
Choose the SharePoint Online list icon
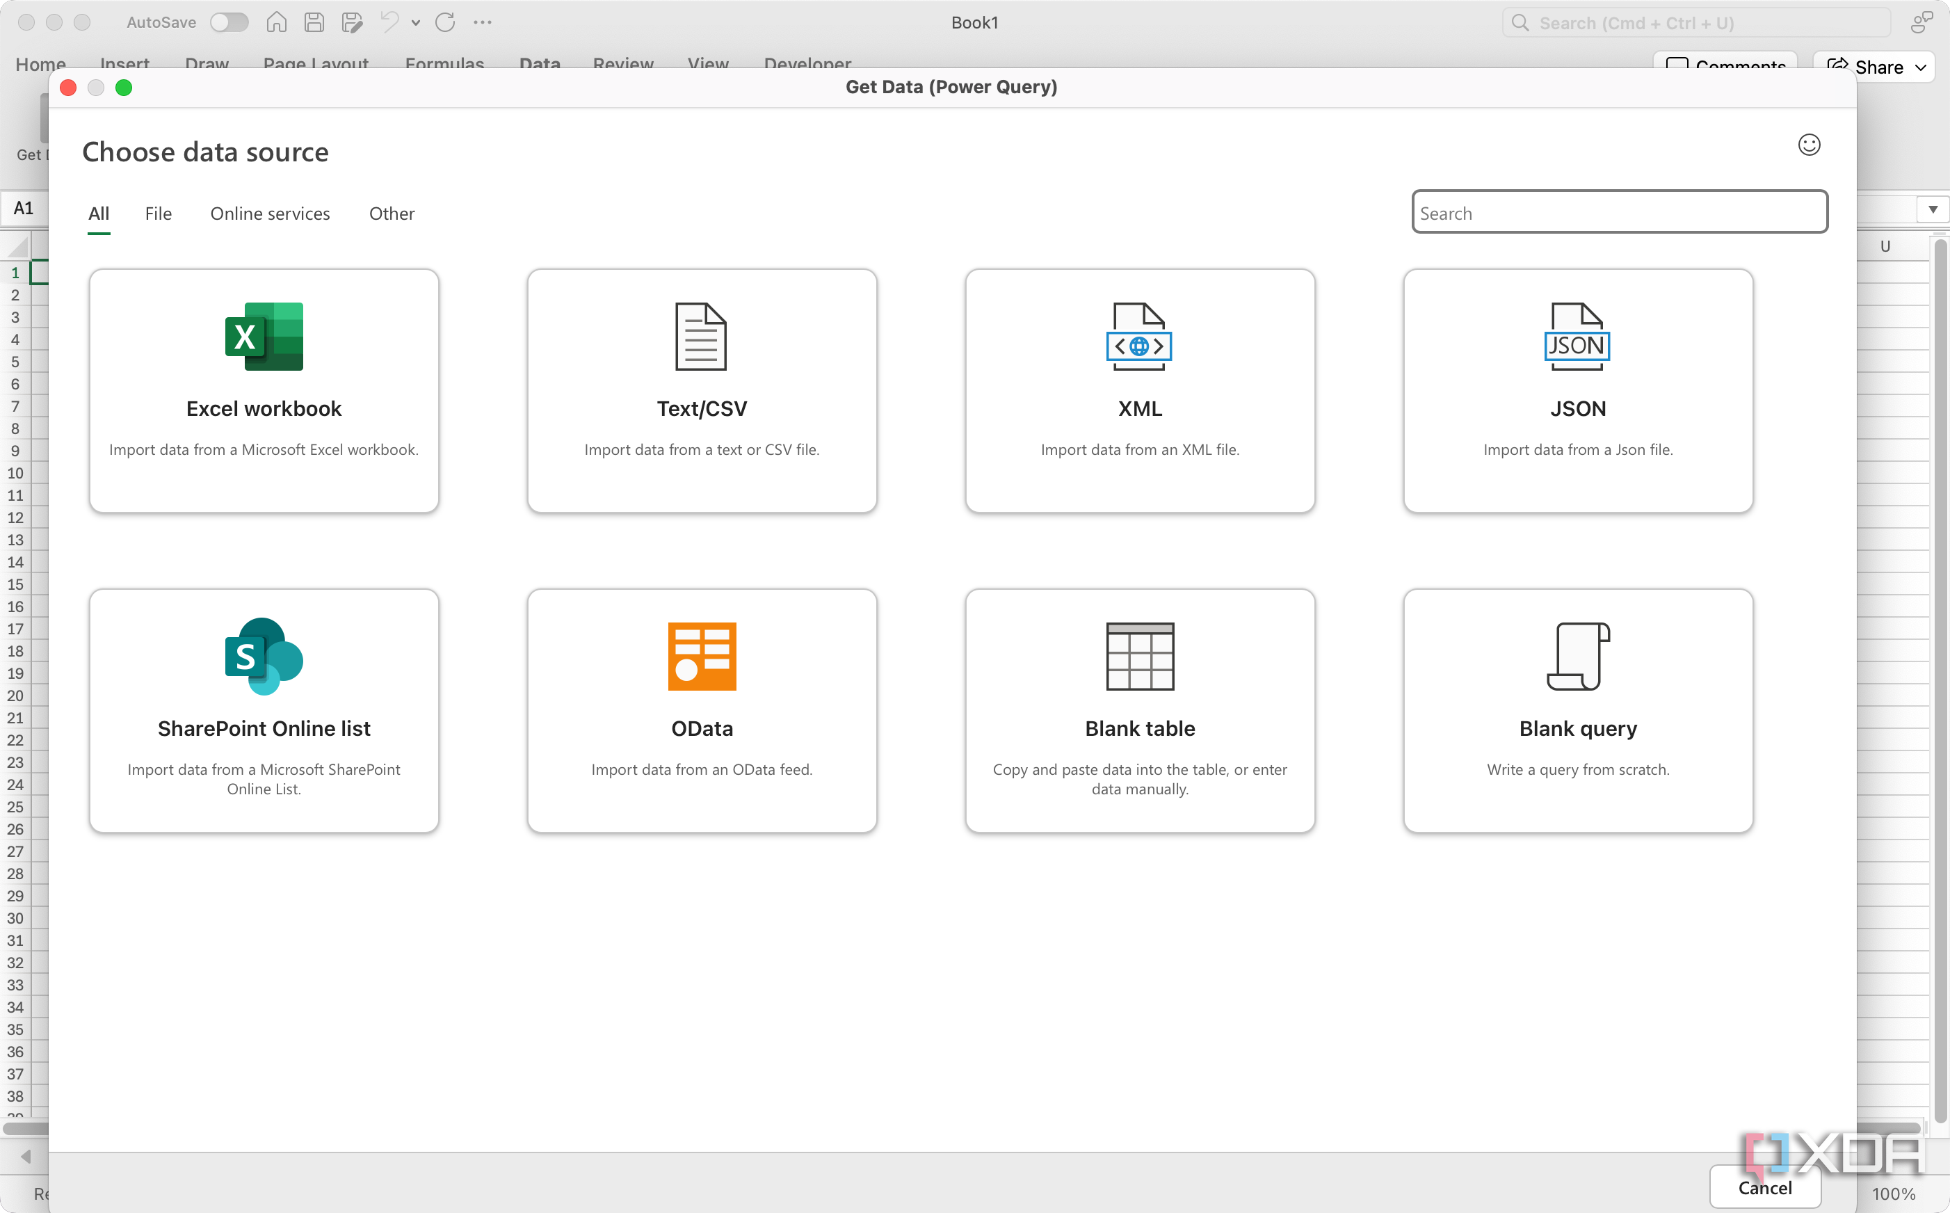pyautogui.click(x=264, y=657)
